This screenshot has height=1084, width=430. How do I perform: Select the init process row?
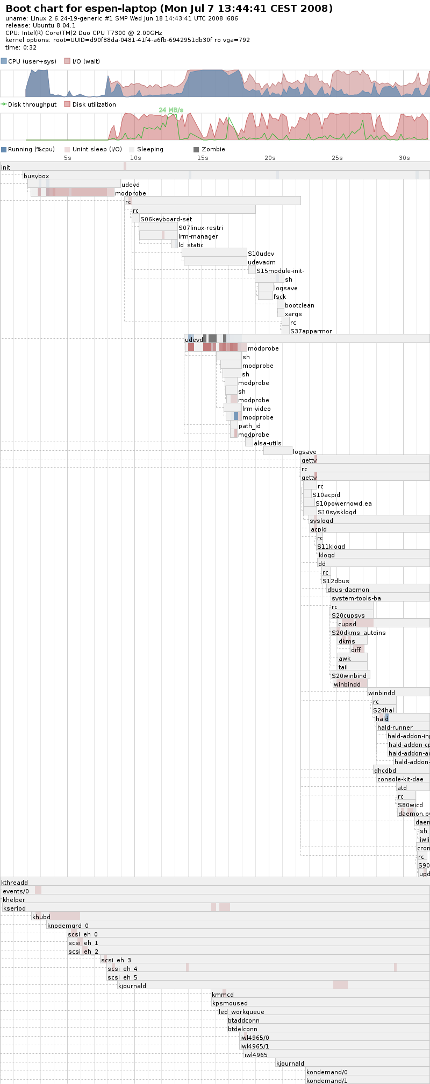[x=215, y=167]
